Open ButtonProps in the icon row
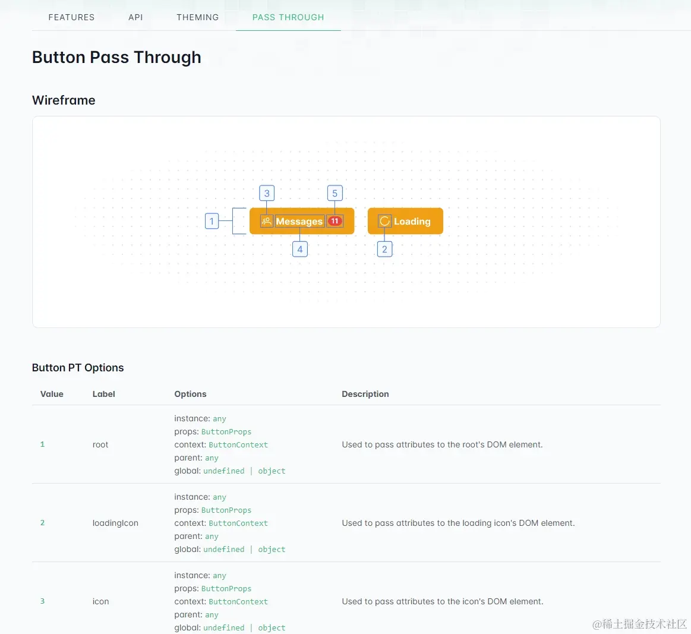This screenshot has width=691, height=634. click(226, 588)
